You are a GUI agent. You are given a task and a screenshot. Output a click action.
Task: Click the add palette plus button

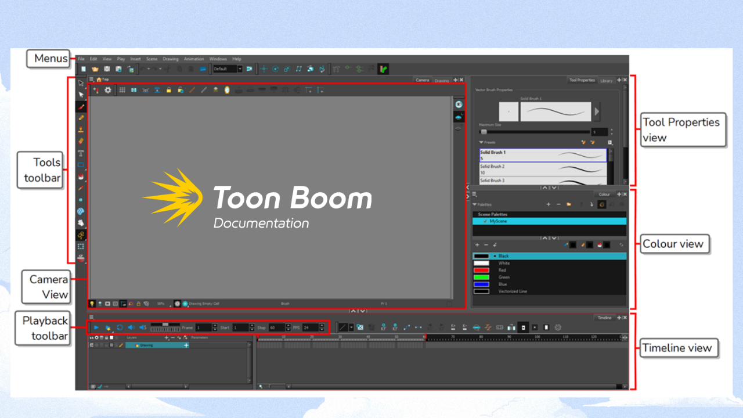point(549,204)
